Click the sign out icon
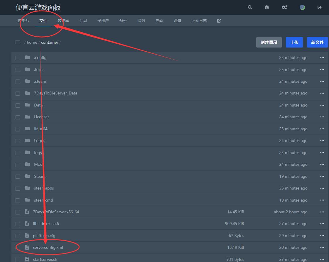Image resolution: width=329 pixels, height=262 pixels. (x=319, y=7)
